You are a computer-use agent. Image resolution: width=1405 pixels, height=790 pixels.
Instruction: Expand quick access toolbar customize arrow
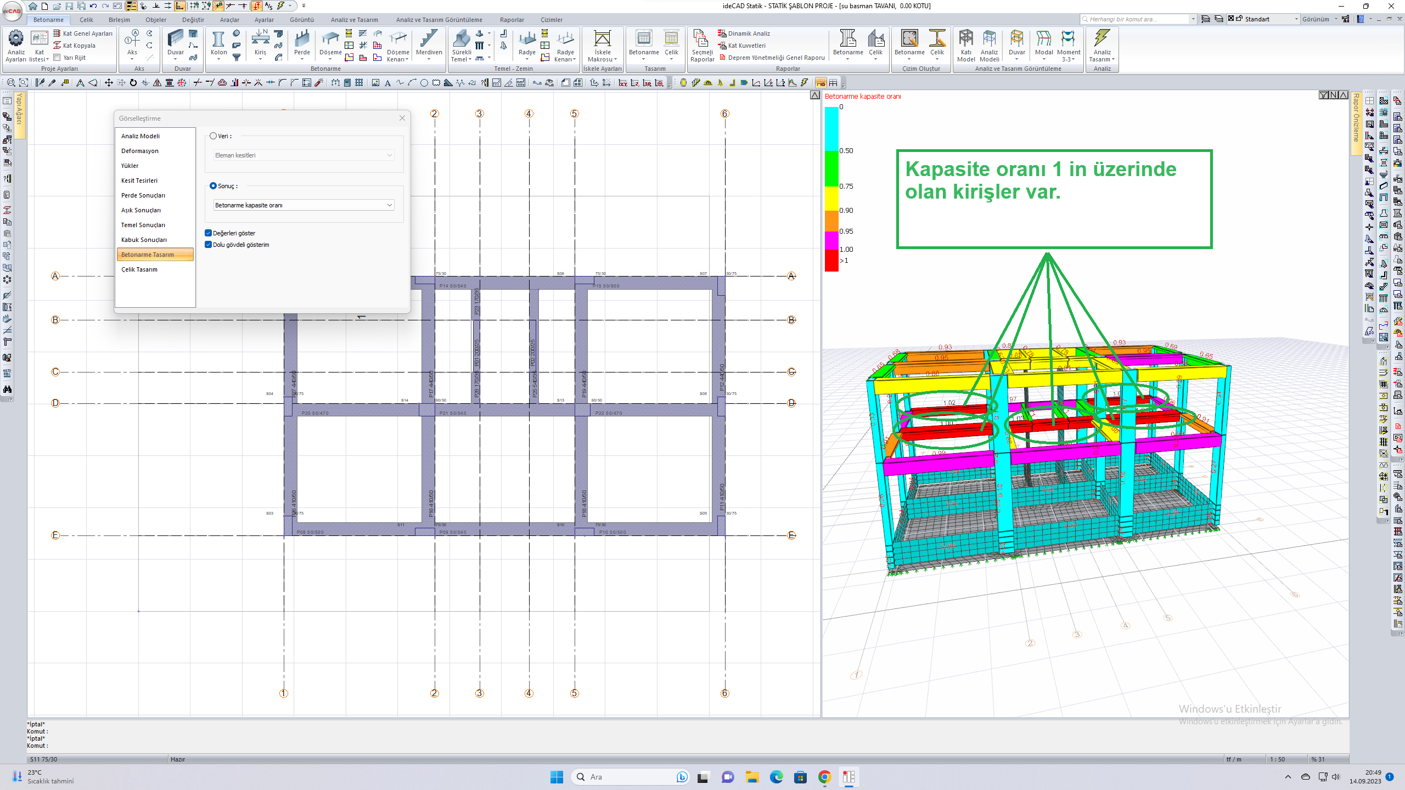[304, 6]
